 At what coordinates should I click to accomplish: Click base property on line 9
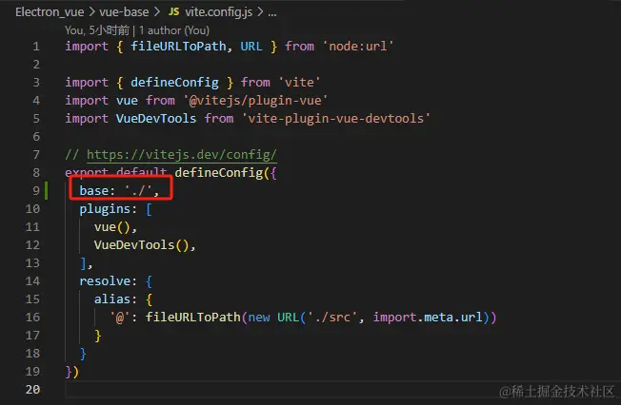(93, 191)
